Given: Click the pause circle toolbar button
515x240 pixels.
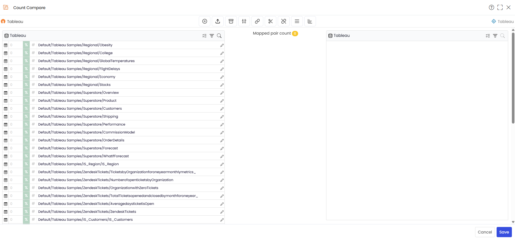Looking at the screenshot, I should 205,21.
